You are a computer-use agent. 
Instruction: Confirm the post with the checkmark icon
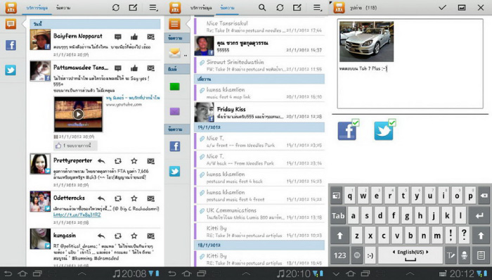(x=442, y=7)
